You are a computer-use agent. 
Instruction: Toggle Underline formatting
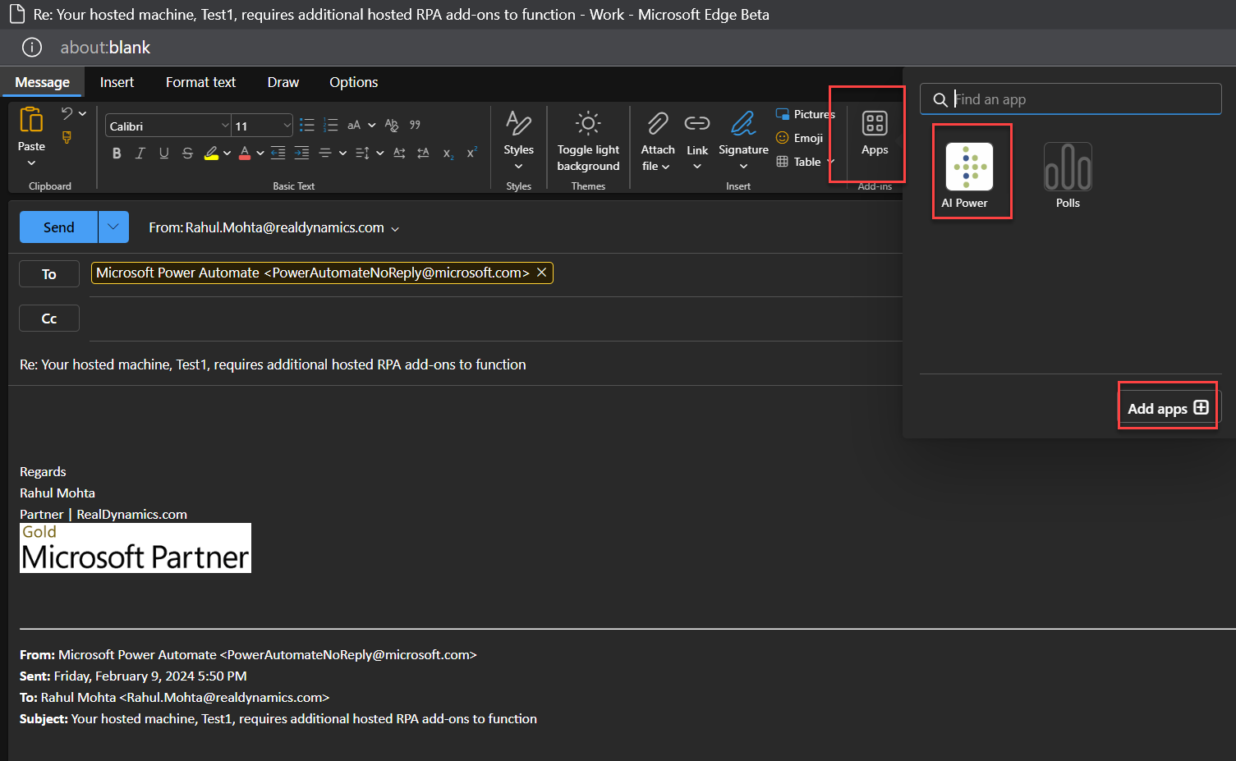pos(164,153)
